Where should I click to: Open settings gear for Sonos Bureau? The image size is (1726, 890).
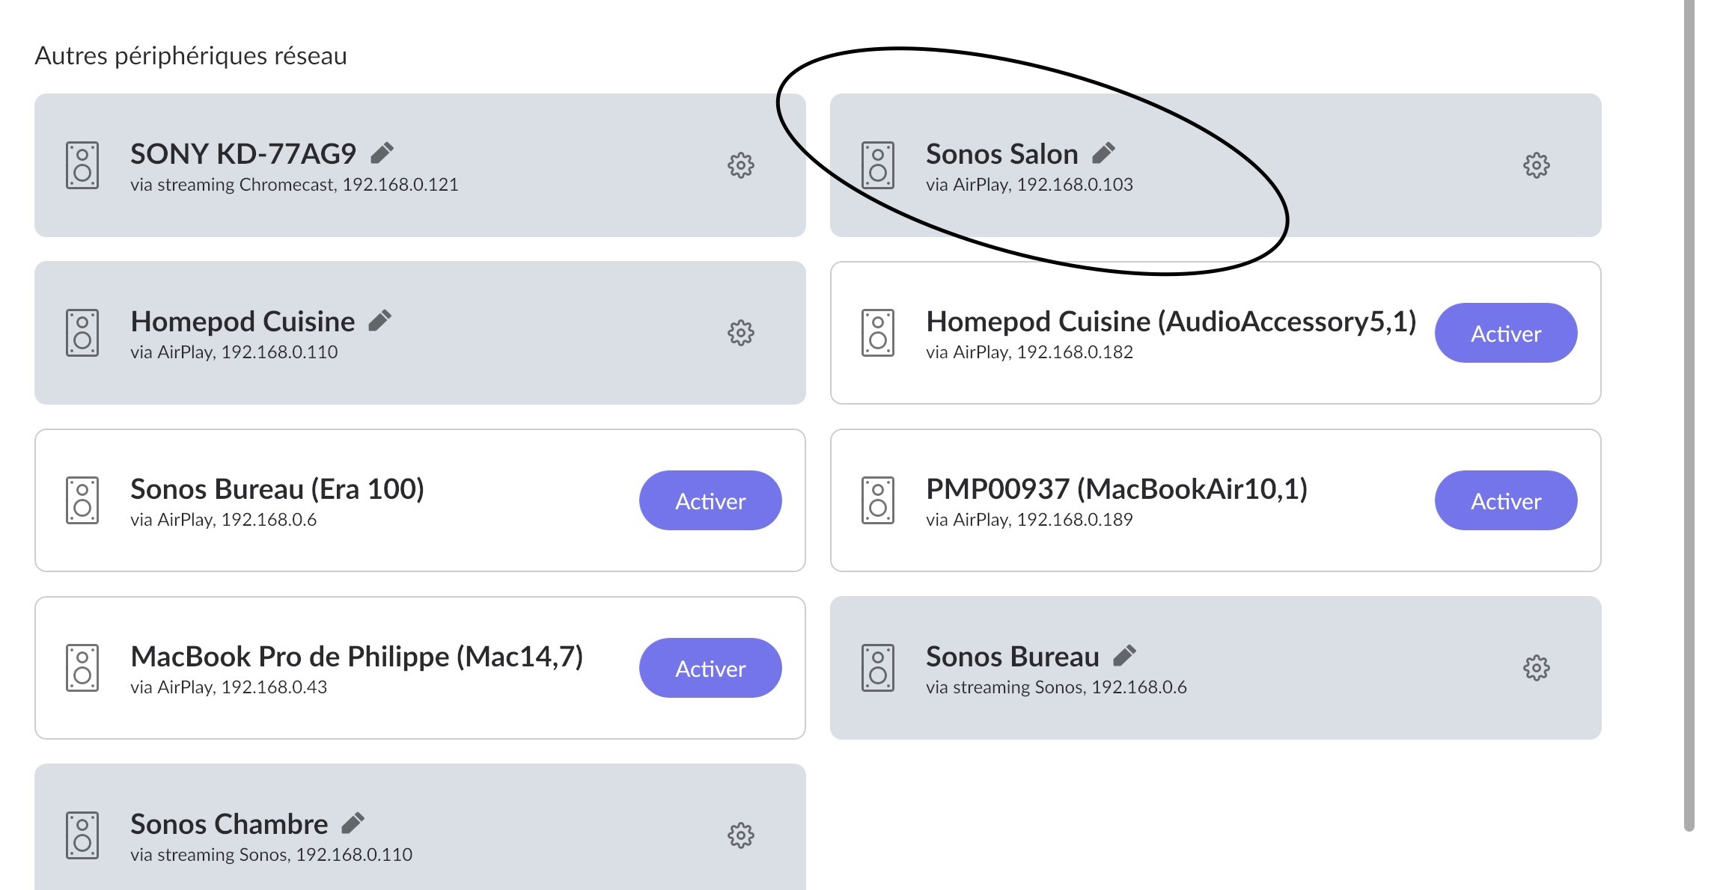[1536, 668]
